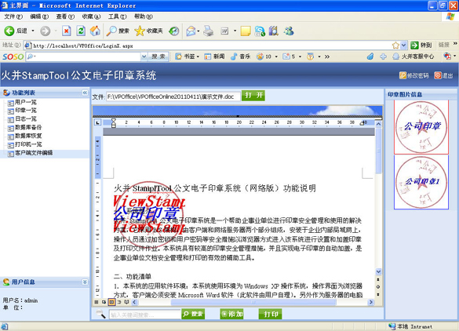Click the Print icon in IE toolbar
This screenshot has width=459, height=331.
point(209,31)
